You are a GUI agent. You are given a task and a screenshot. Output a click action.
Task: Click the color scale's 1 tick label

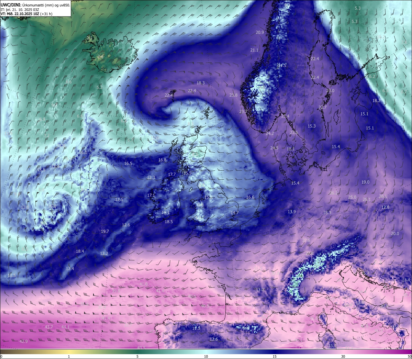click(x=69, y=356)
